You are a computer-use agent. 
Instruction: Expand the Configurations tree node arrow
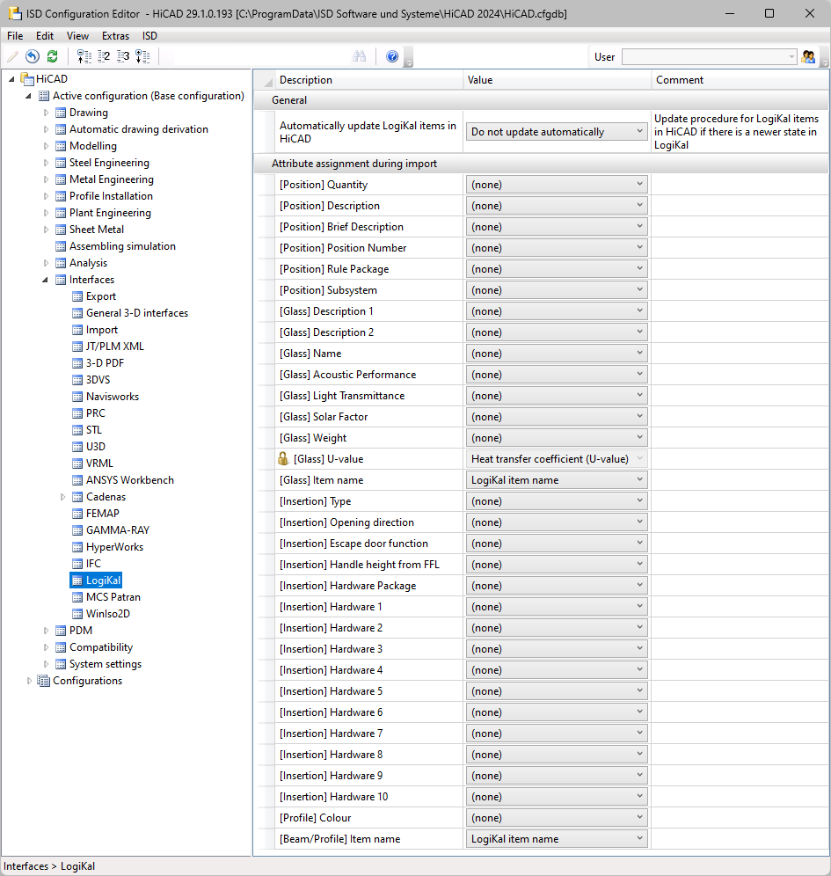[29, 681]
